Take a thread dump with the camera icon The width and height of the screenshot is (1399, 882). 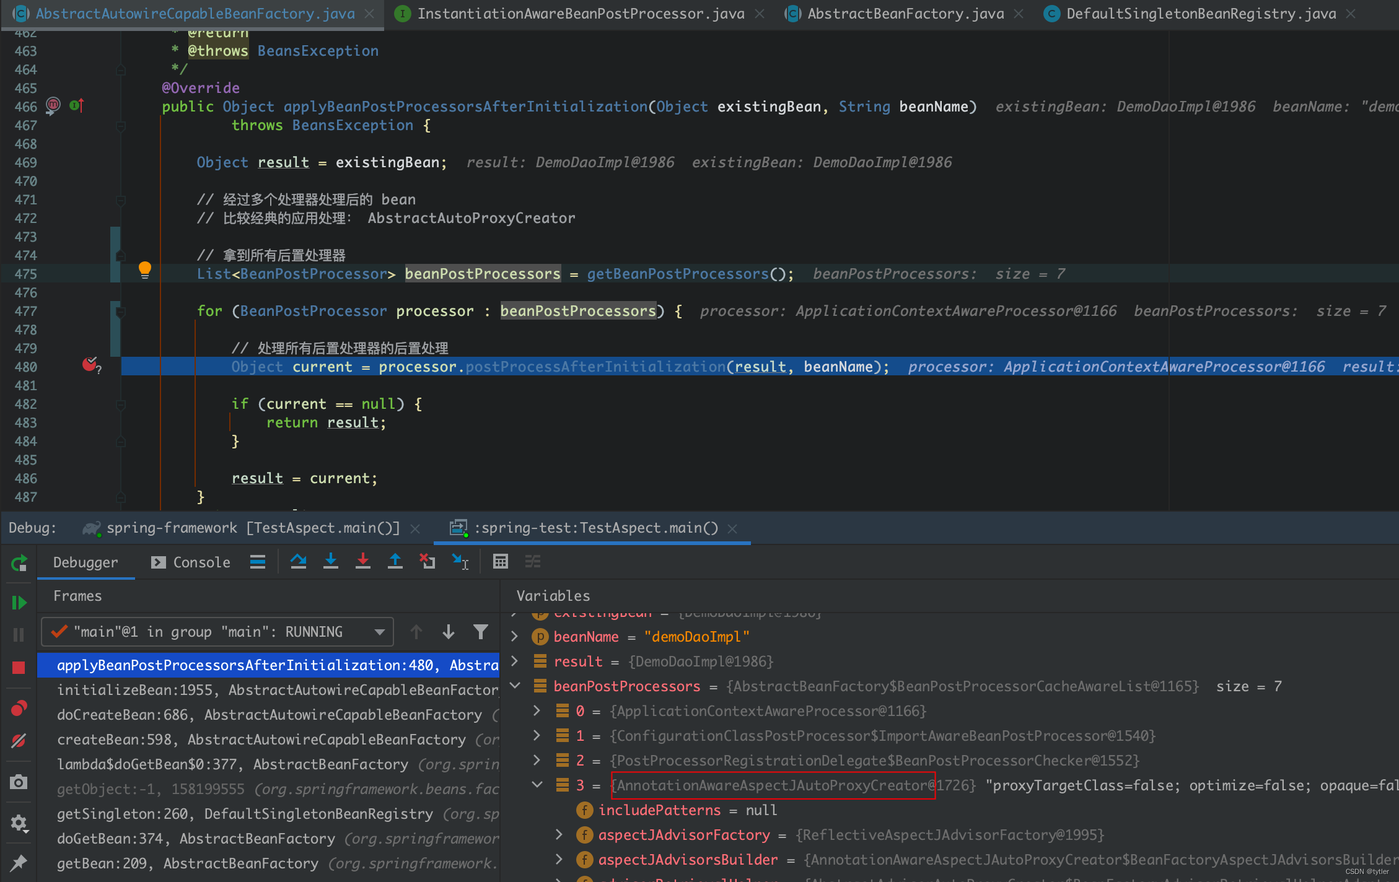coord(19,782)
